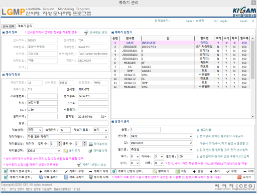The image size is (257, 194).
Task: Open the 자리수 dropdown
Action: 162,156
